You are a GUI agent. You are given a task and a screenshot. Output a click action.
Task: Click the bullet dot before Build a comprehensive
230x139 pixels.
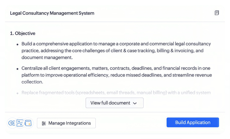point(18,44)
